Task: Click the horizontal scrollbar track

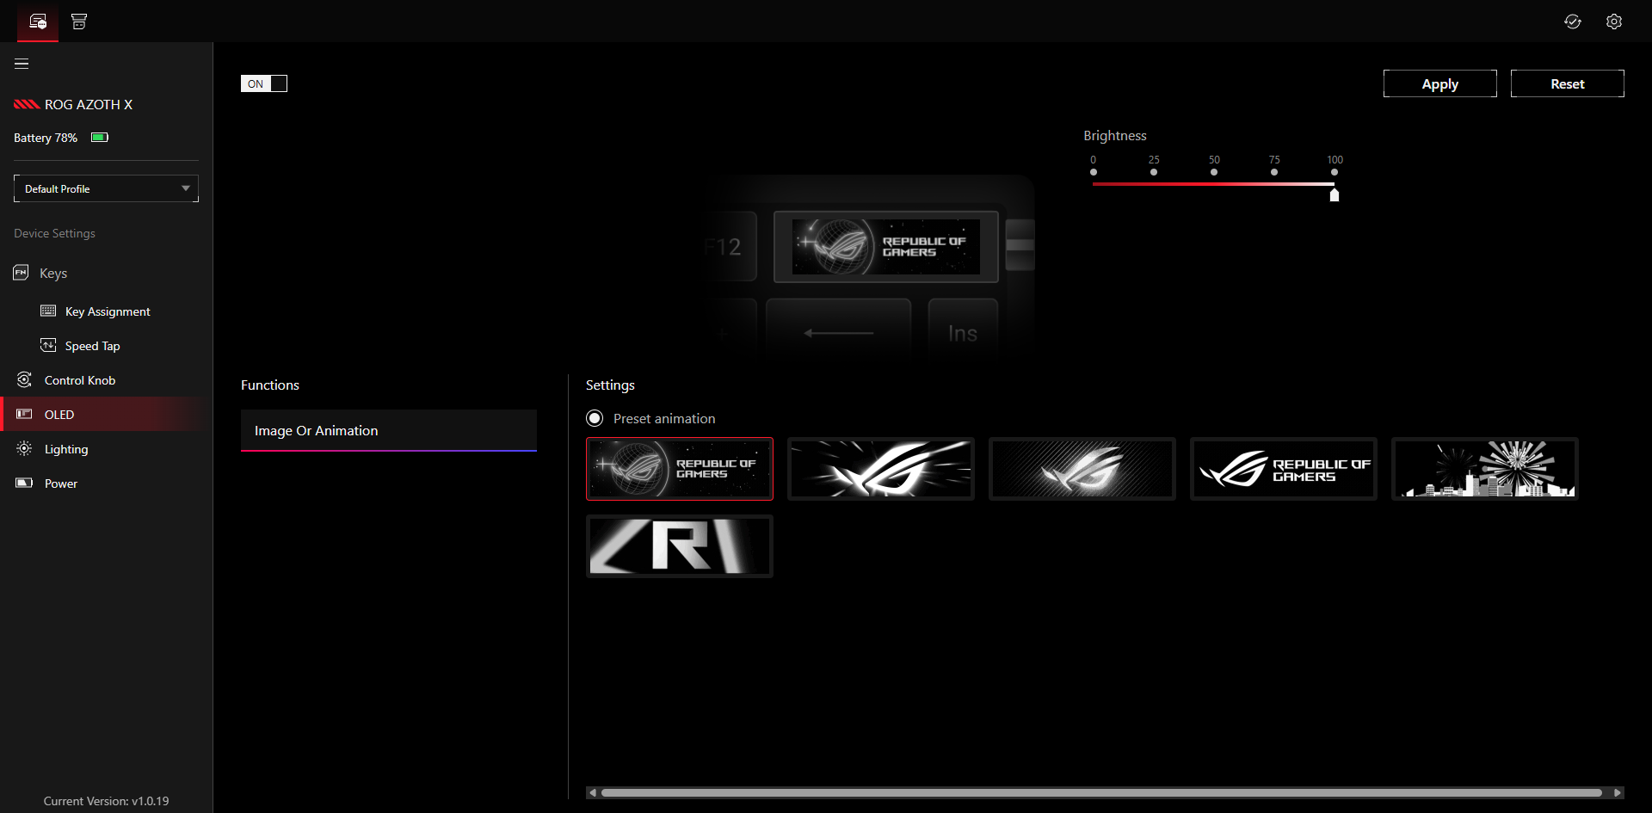Action: pos(1101,792)
